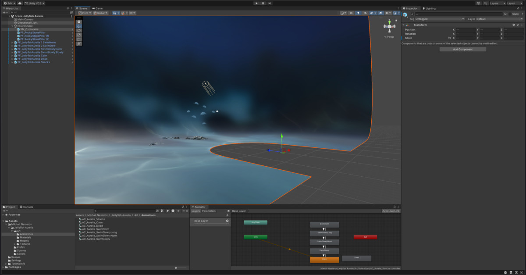Toggle Animator layer eye visibility icon
Screen dimensions: 526x275
tap(228, 211)
